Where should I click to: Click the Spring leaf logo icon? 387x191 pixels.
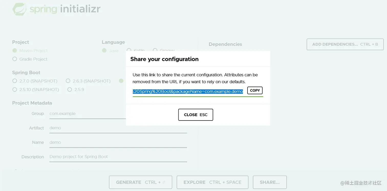point(20,9)
